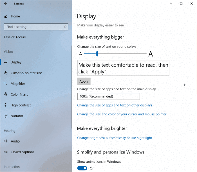This screenshot has height=172, width=197.
Task: Open Closed captions settings page
Action: 23,152
